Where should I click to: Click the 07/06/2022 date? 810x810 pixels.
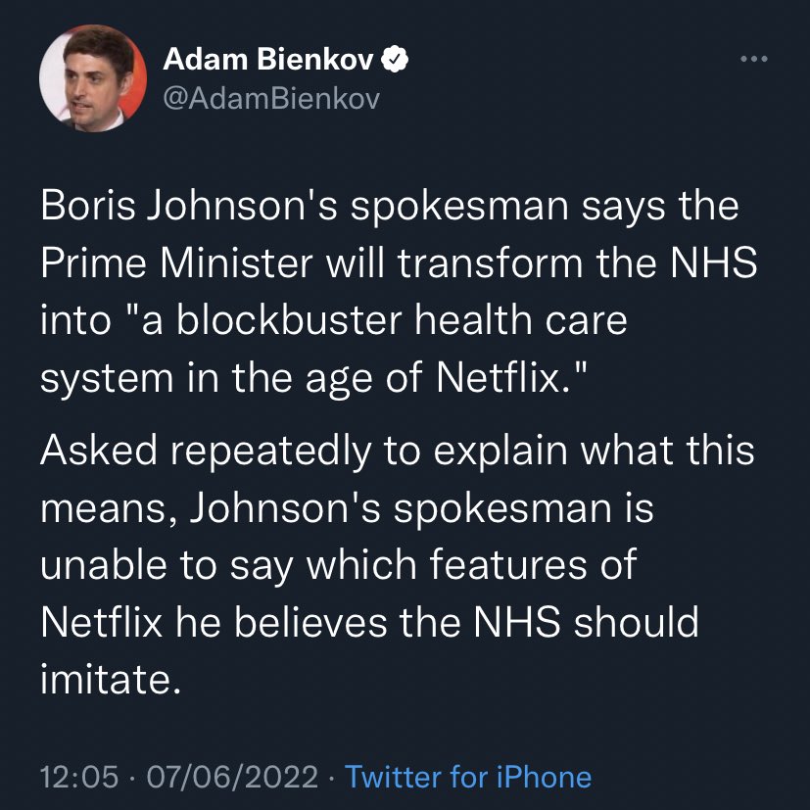pos(232,778)
